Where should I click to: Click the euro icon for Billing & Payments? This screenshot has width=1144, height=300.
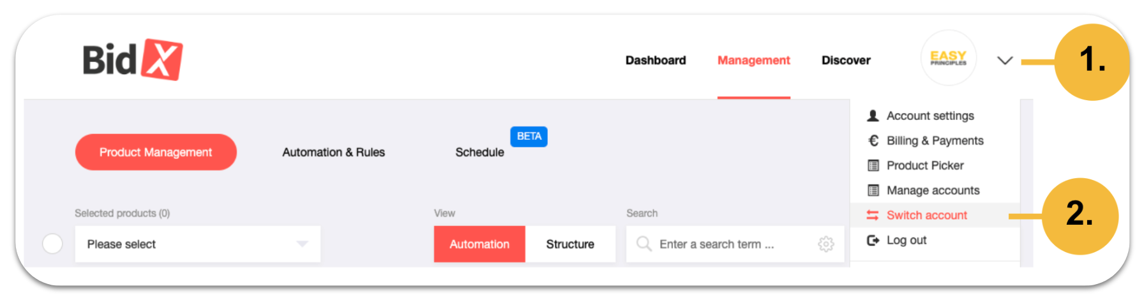tap(873, 140)
